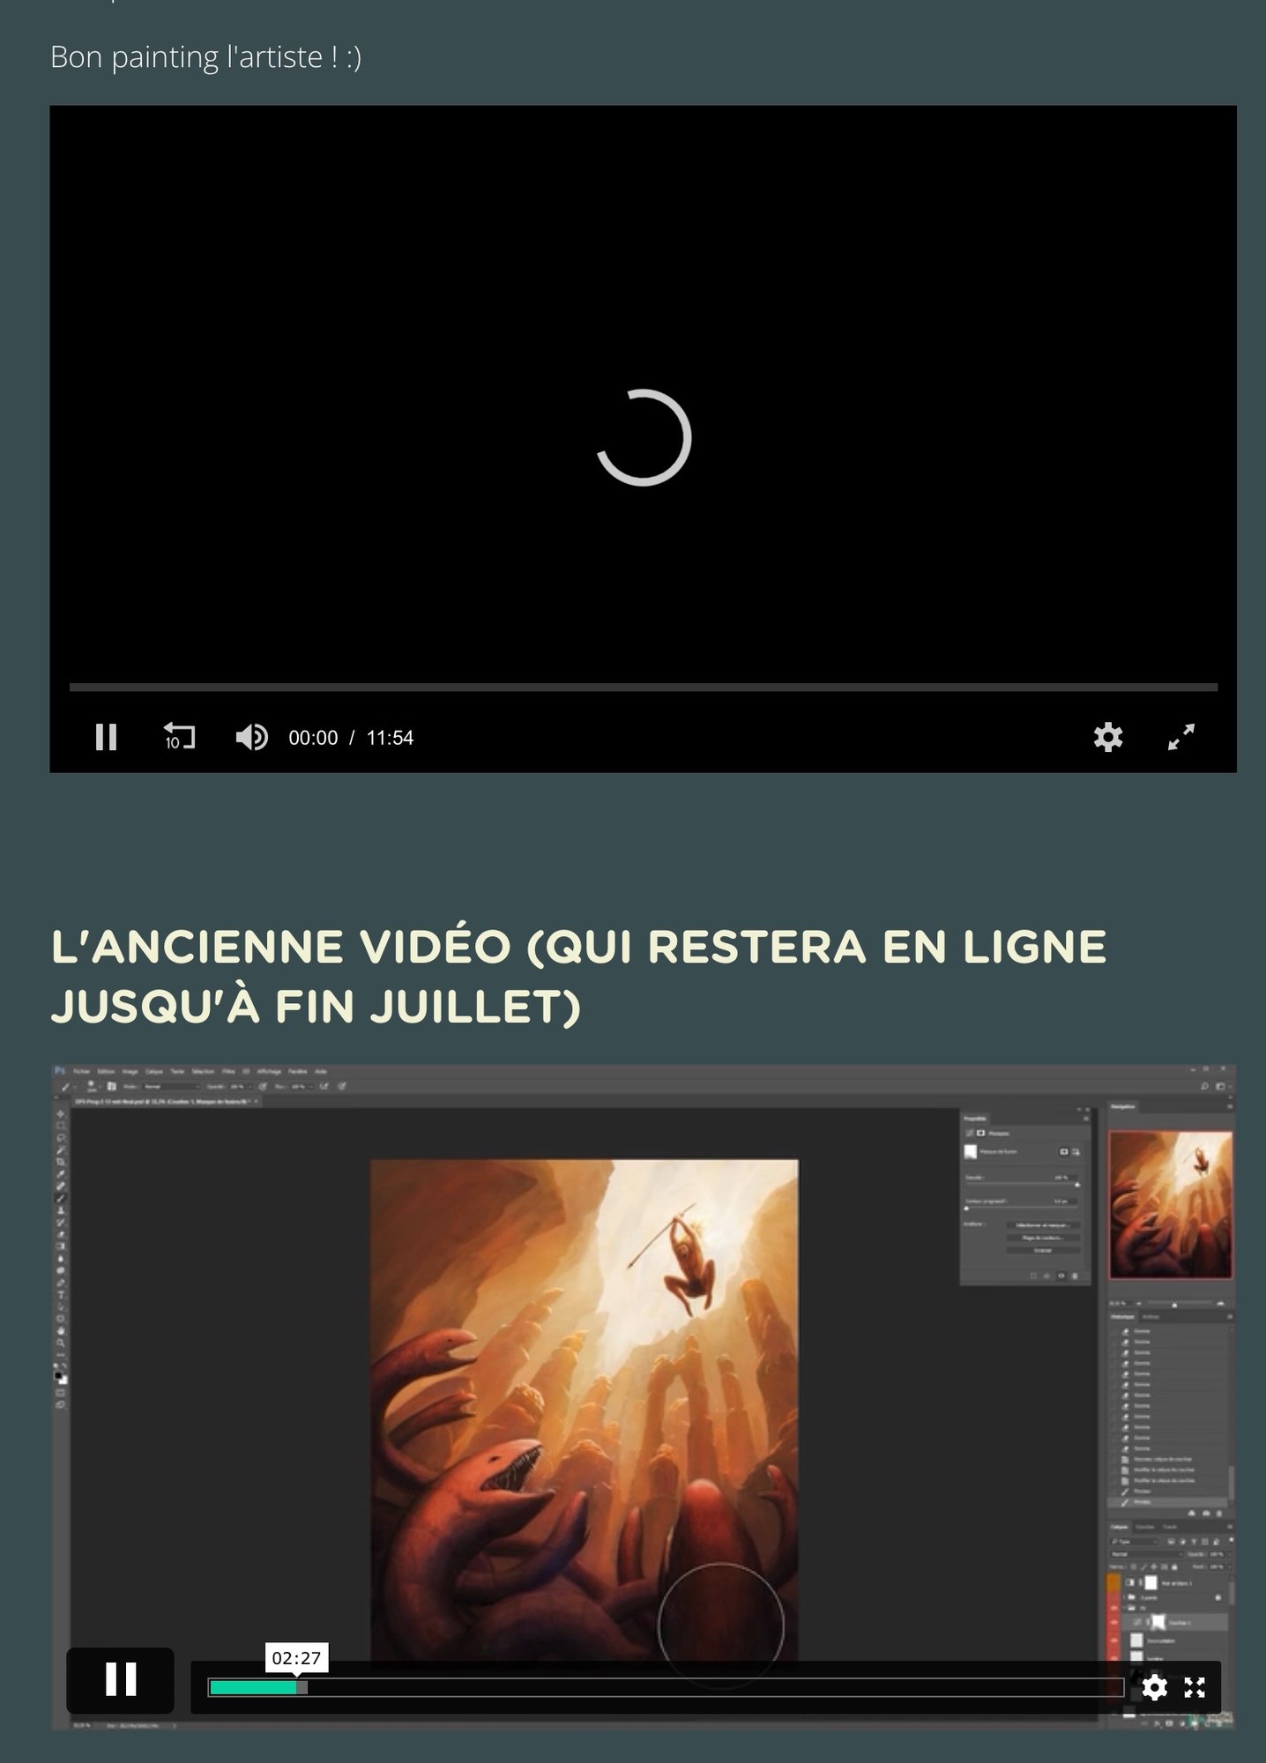The height and width of the screenshot is (1763, 1266).
Task: Seek on the first video's gray progress bar
Action: (x=644, y=687)
